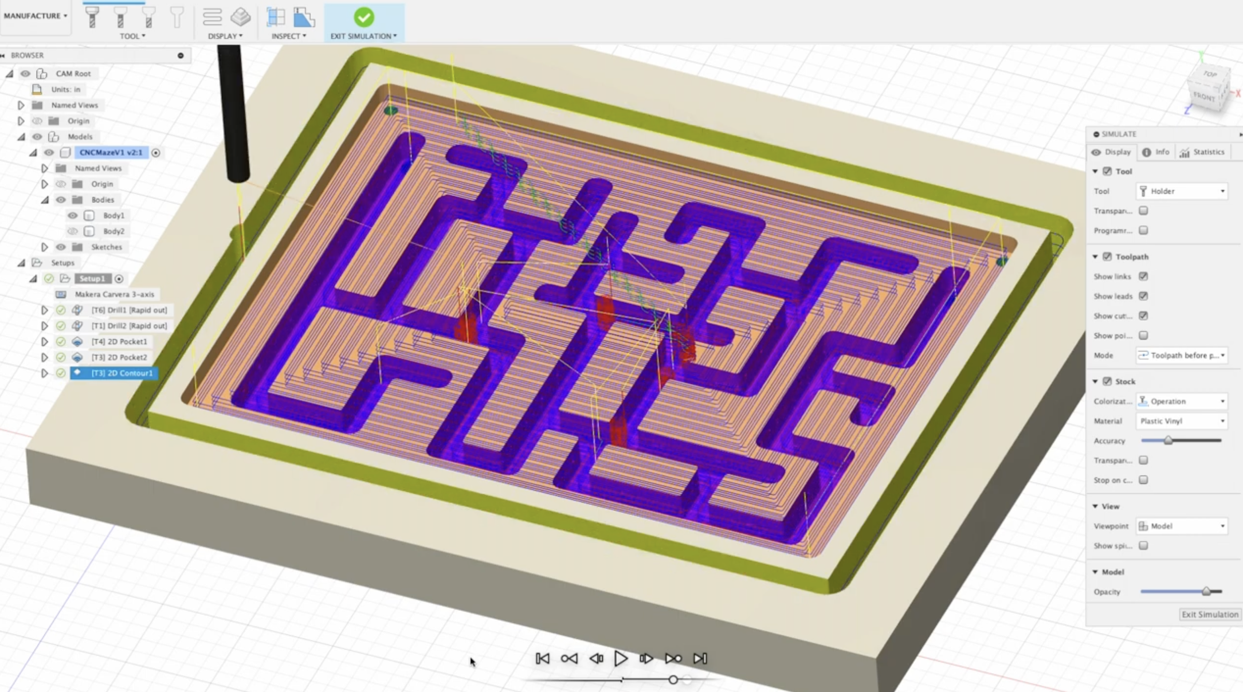
Task: Click the [T3] 2D Contour1 operation icon
Action: [77, 372]
